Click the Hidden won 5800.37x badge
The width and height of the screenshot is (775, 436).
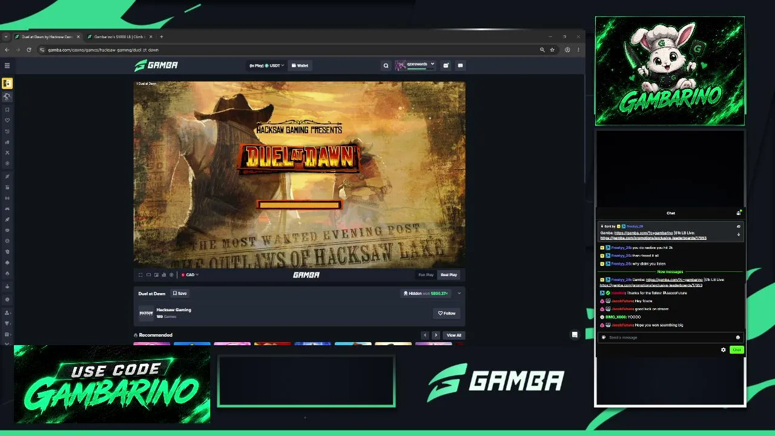(x=426, y=294)
